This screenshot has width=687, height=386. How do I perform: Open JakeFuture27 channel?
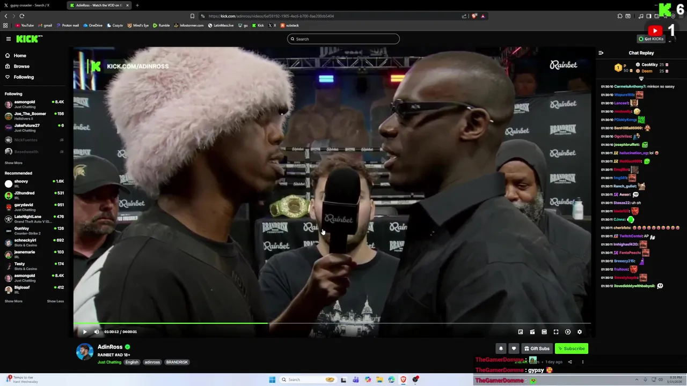click(x=34, y=128)
